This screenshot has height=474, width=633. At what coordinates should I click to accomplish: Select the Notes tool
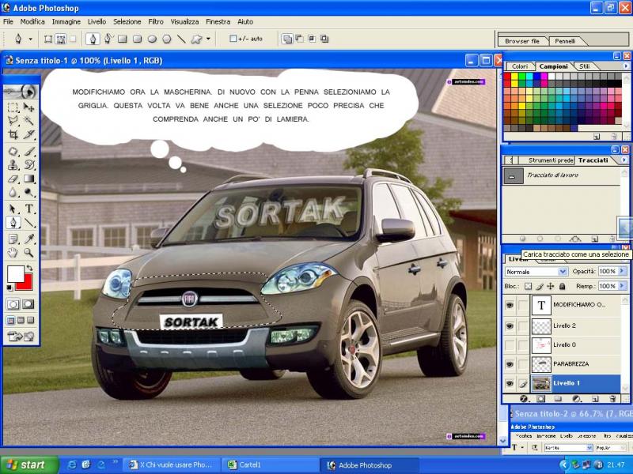[13, 239]
